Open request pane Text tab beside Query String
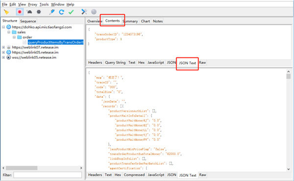Viewport: 294px width, 181px height. pos(132,62)
